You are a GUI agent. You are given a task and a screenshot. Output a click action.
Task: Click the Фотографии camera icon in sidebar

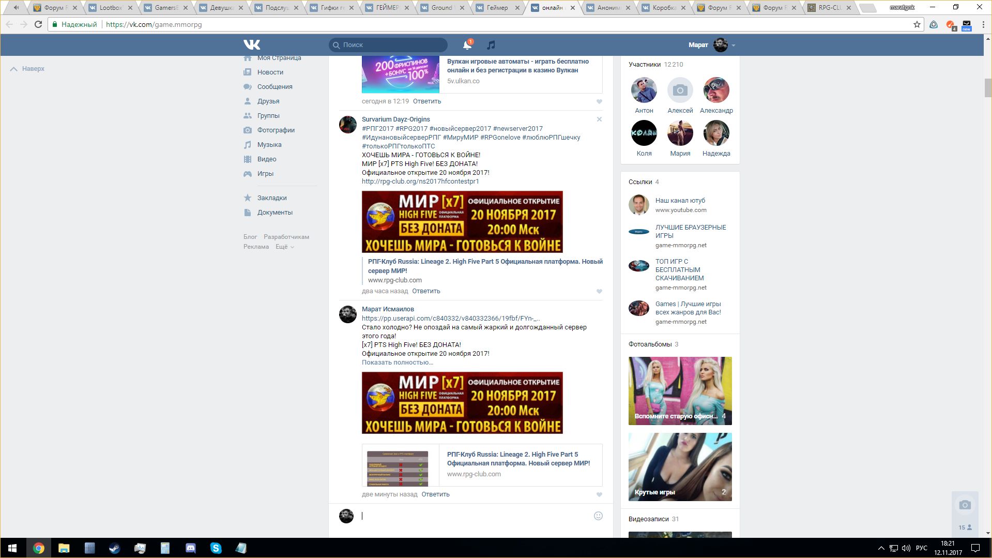click(248, 130)
